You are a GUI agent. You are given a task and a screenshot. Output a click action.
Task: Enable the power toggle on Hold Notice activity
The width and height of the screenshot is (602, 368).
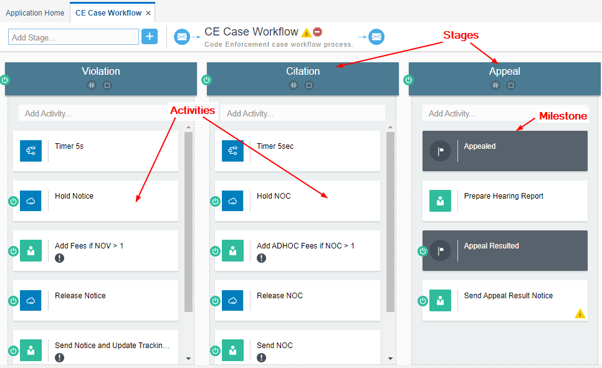(x=13, y=201)
